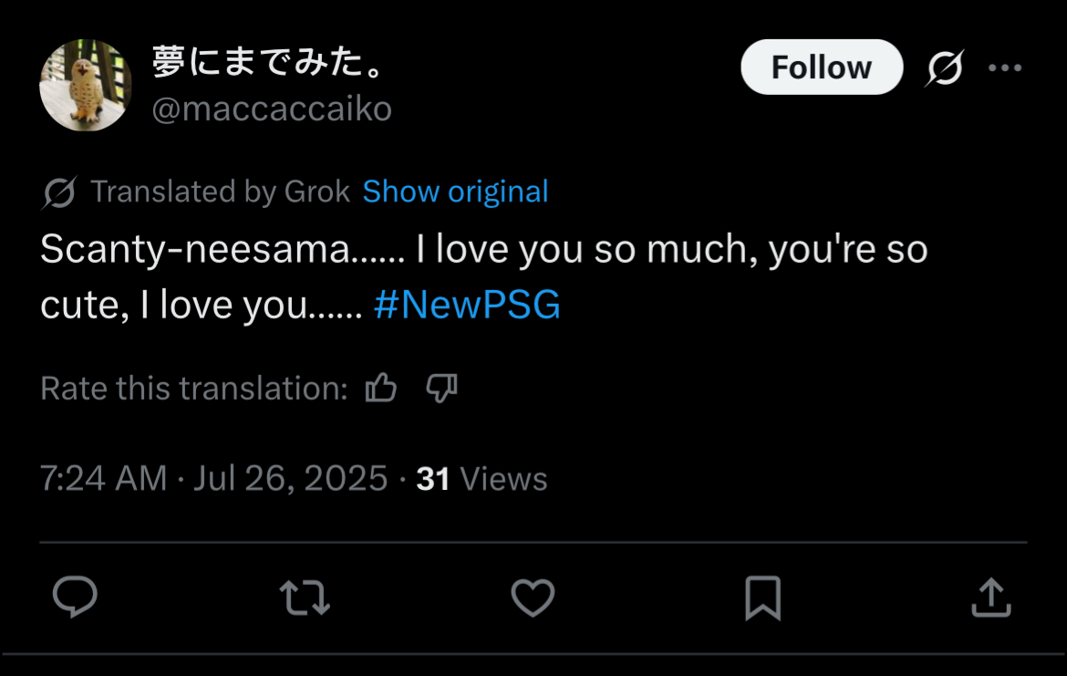Reply using the speech bubble icon
1067x676 pixels.
tap(75, 597)
